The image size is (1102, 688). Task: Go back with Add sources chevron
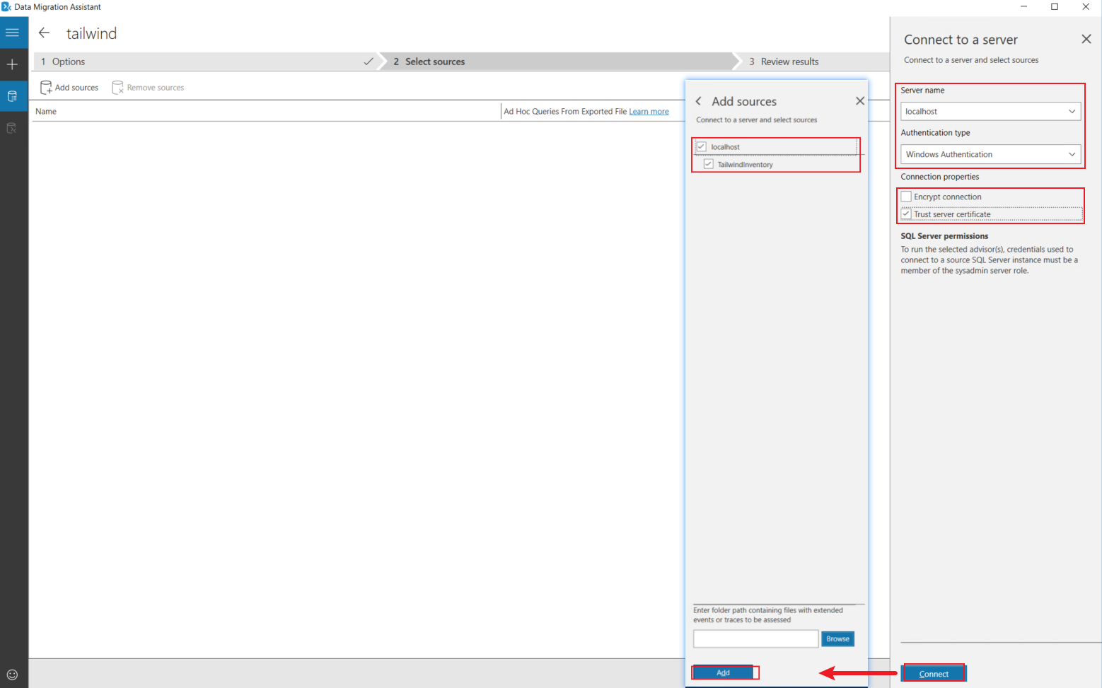[699, 101]
